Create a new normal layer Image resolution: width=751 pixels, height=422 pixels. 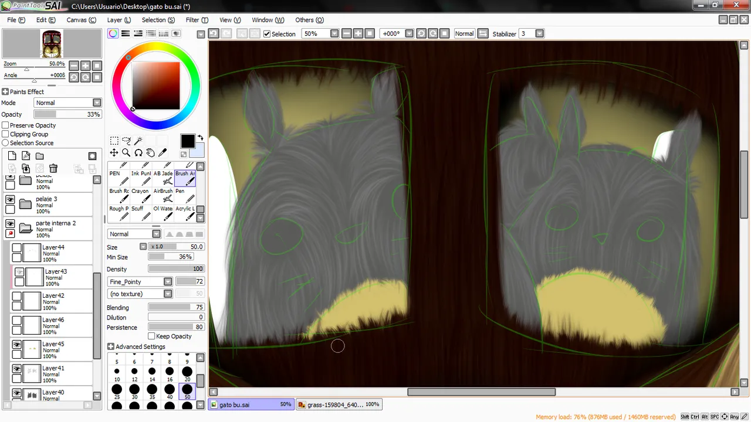12,156
